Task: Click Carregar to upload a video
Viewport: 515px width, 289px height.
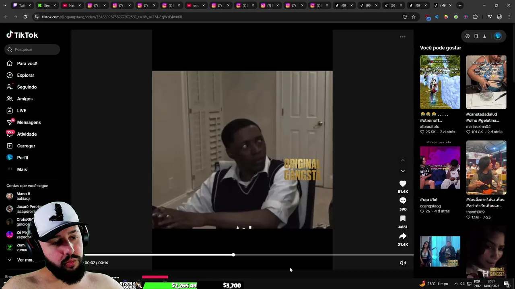Action: [x=26, y=146]
